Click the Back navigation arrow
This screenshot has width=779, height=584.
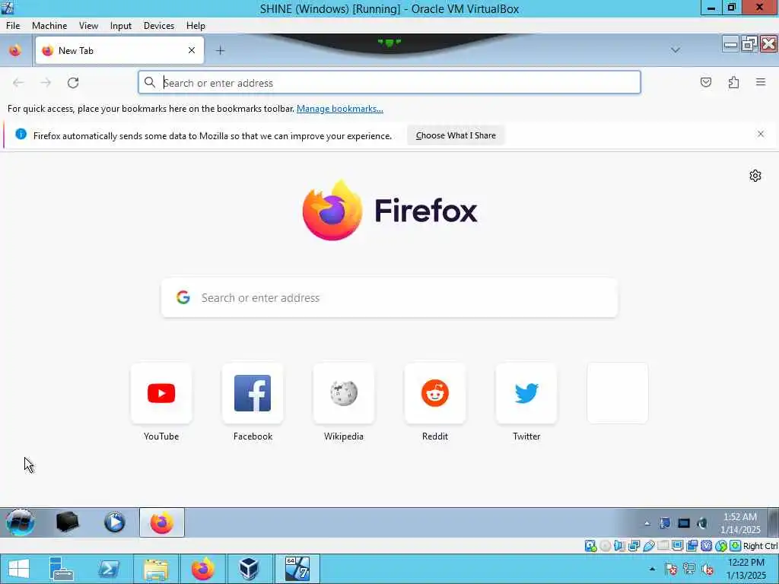18,82
